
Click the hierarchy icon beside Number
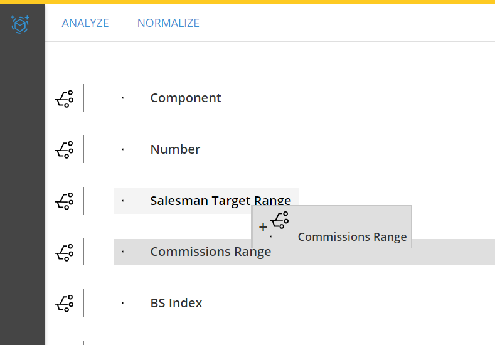[x=65, y=150]
